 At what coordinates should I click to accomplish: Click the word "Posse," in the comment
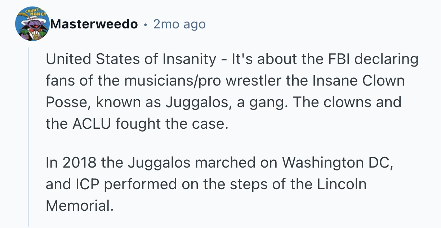(x=67, y=102)
